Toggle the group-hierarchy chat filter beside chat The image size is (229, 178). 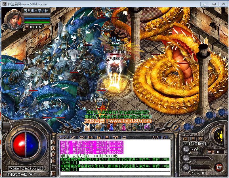click(x=54, y=149)
